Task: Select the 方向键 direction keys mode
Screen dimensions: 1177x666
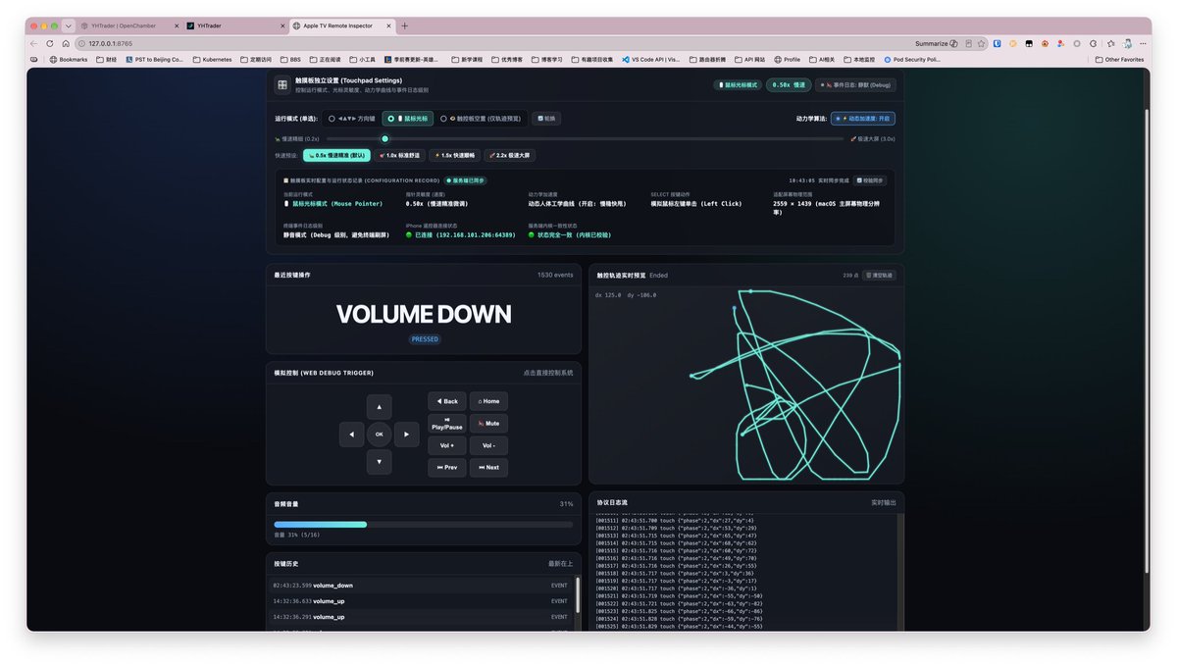Action: click(x=352, y=119)
